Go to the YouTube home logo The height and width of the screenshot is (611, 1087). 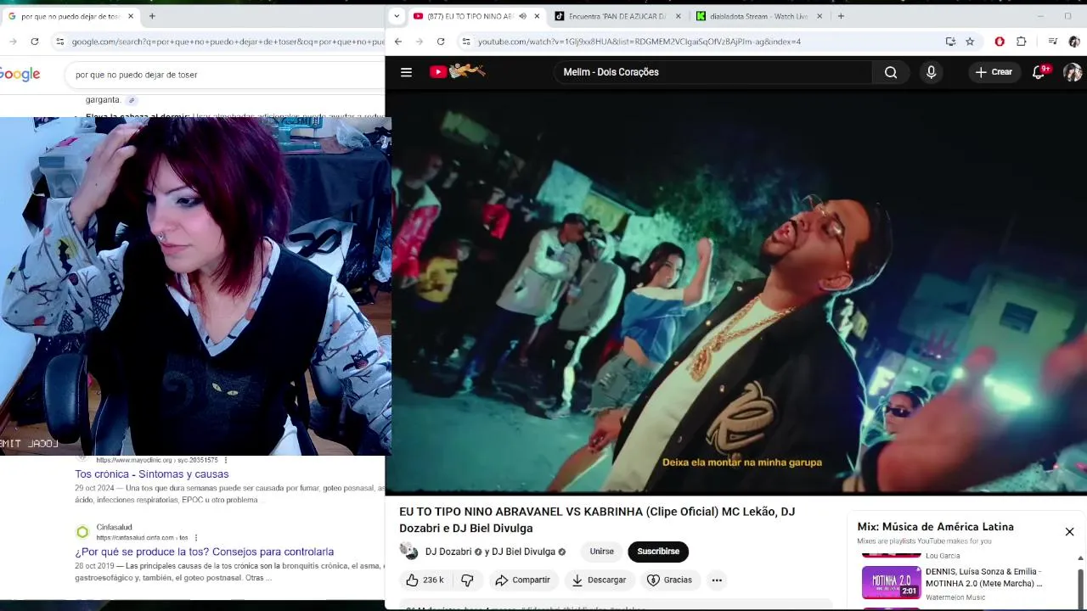pyautogui.click(x=457, y=72)
